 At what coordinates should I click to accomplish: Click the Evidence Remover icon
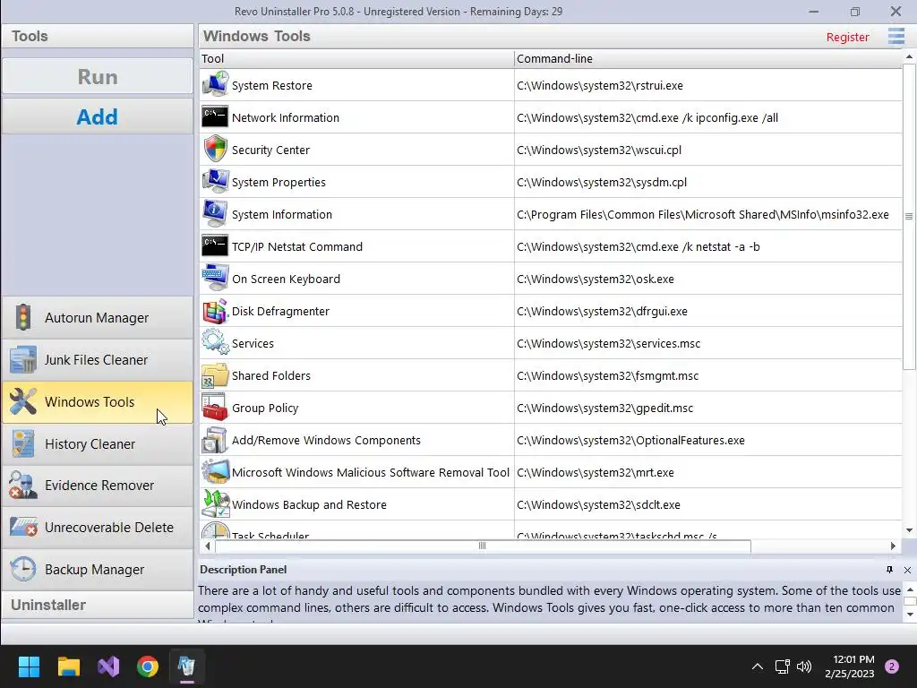coord(23,486)
